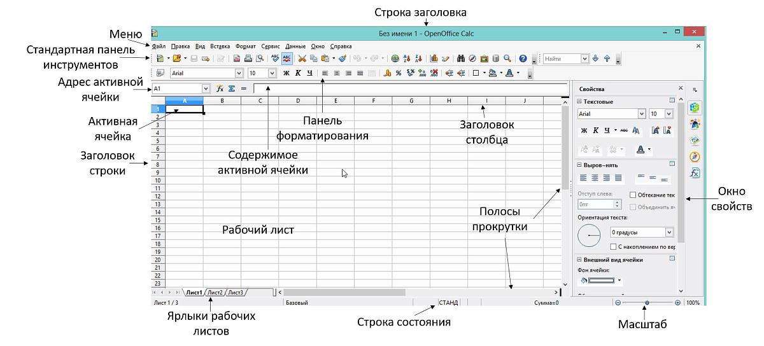
Task: Toggle Center Horizontally on the formatting toolbar
Action: (337, 73)
